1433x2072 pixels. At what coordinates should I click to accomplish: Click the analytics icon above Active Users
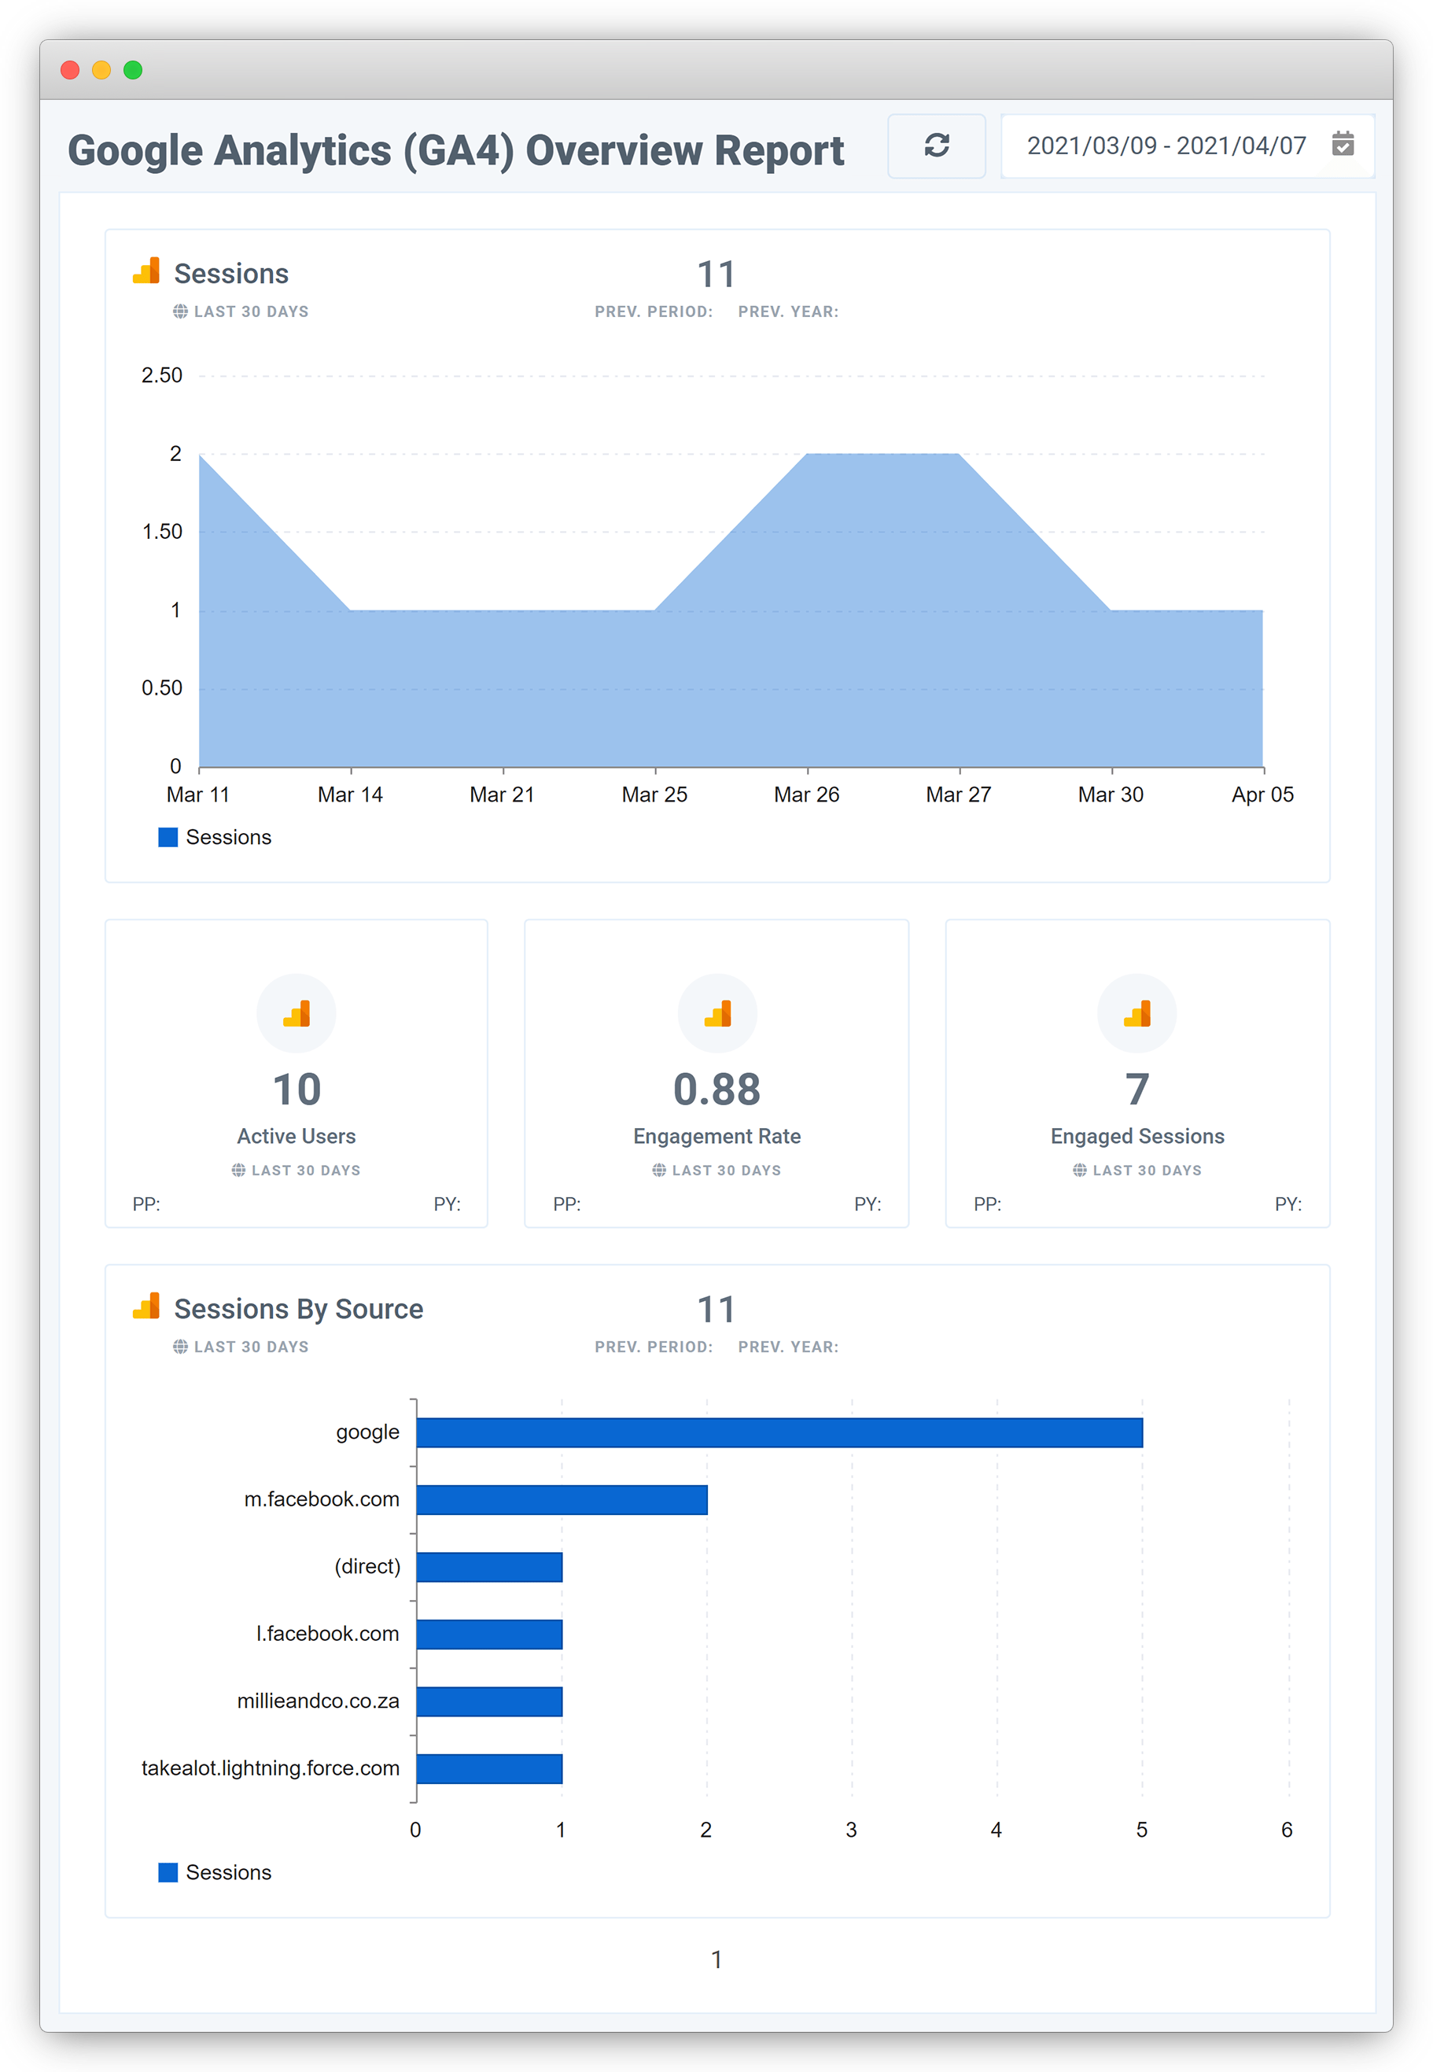297,1013
